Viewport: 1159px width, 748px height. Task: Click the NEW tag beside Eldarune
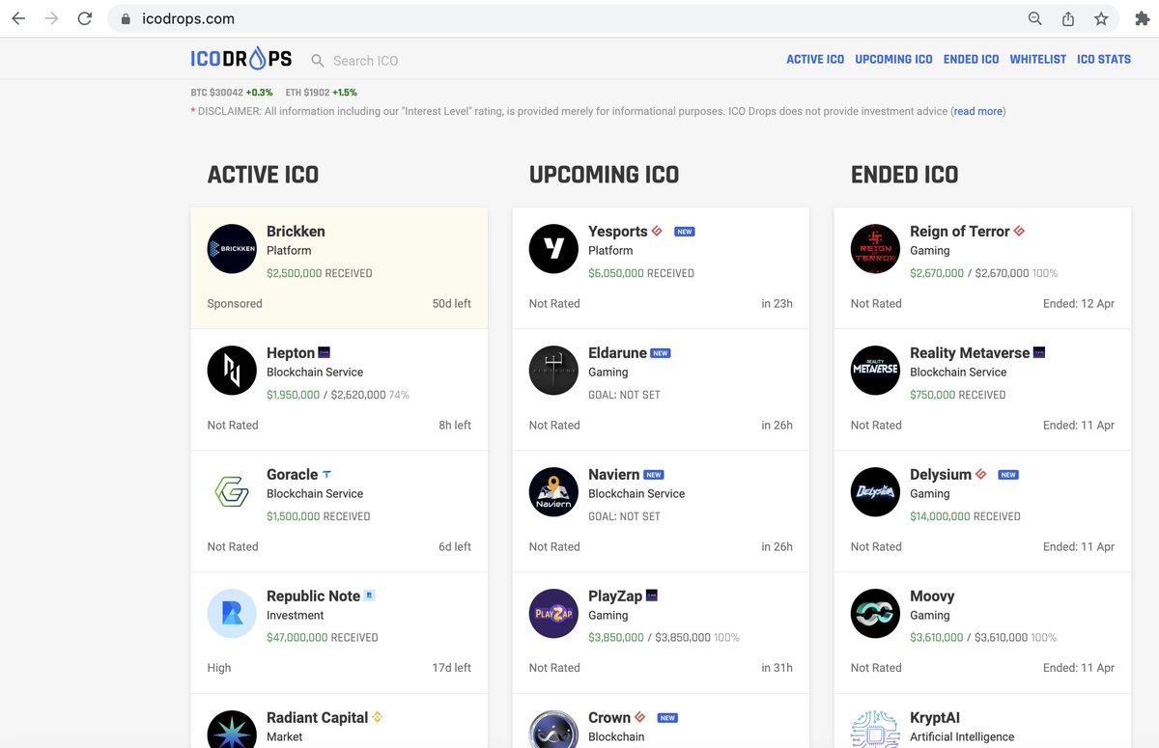click(661, 353)
